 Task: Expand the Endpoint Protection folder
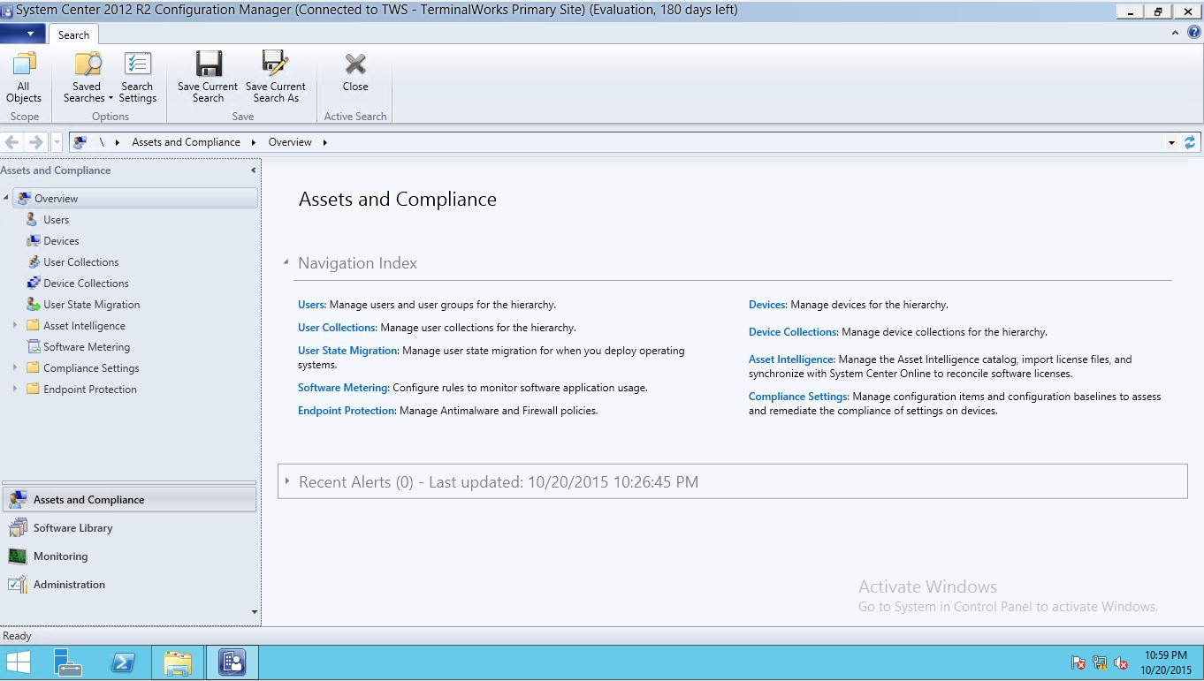tap(15, 389)
